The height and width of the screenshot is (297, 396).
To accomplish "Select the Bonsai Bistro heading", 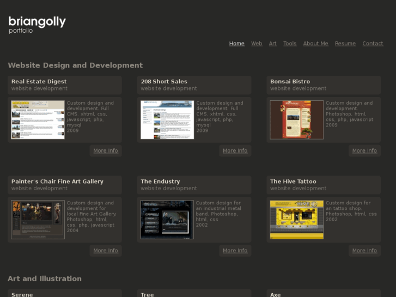I will pyautogui.click(x=290, y=81).
